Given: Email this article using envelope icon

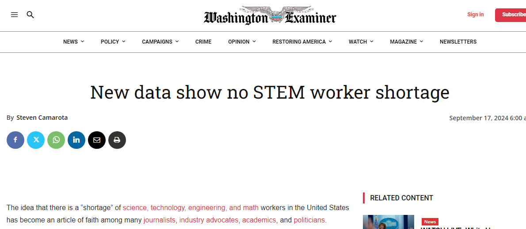Looking at the screenshot, I should click(97, 140).
